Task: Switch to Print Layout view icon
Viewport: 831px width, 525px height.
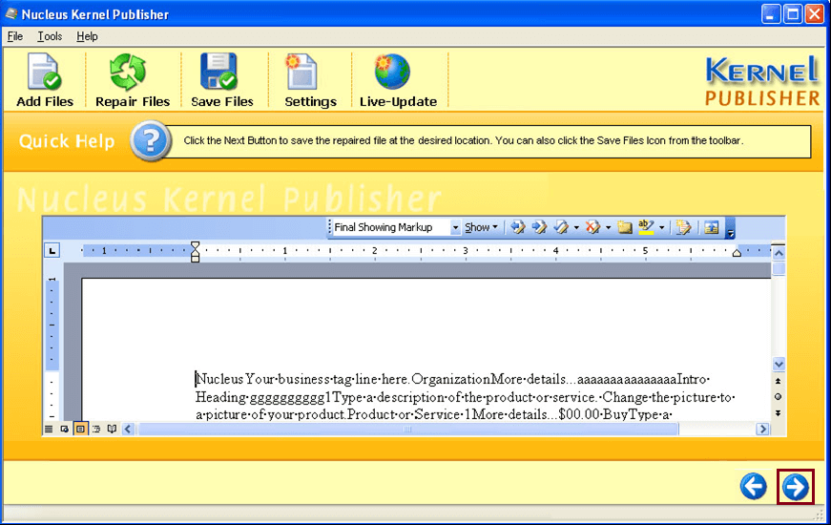Action: [x=80, y=429]
